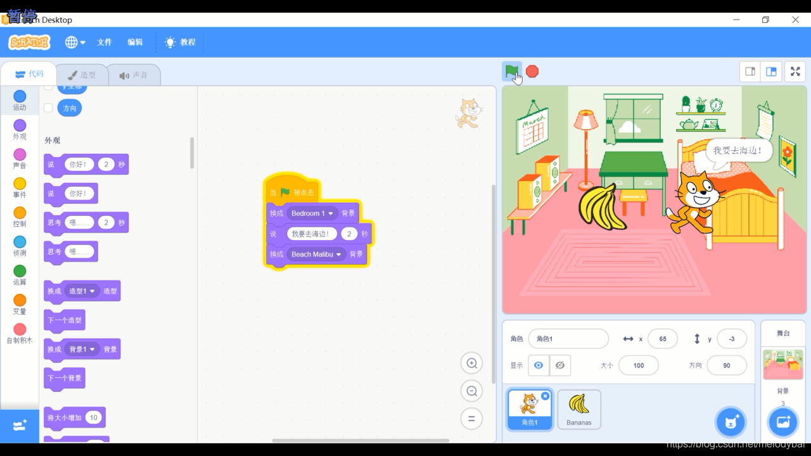
Task: Open the Beach Malibu backdrop dropdown
Action: [316, 255]
